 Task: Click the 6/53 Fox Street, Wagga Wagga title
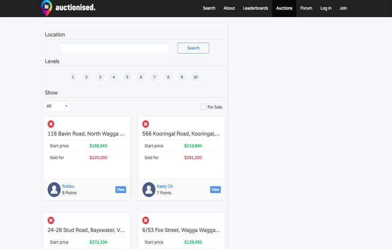[x=181, y=230]
